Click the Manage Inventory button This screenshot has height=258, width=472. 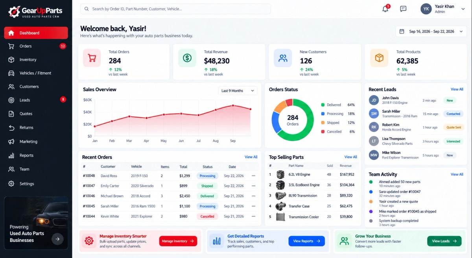click(x=178, y=241)
